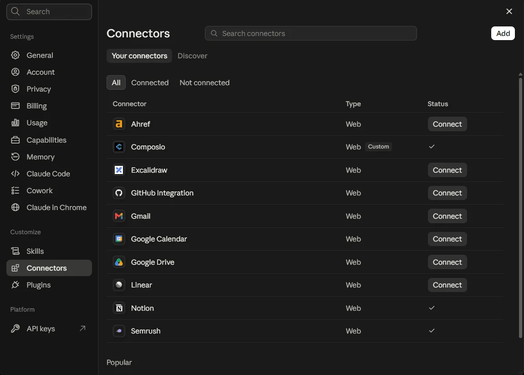The width and height of the screenshot is (524, 375).
Task: Close the settings dialog with X
Action: (509, 11)
